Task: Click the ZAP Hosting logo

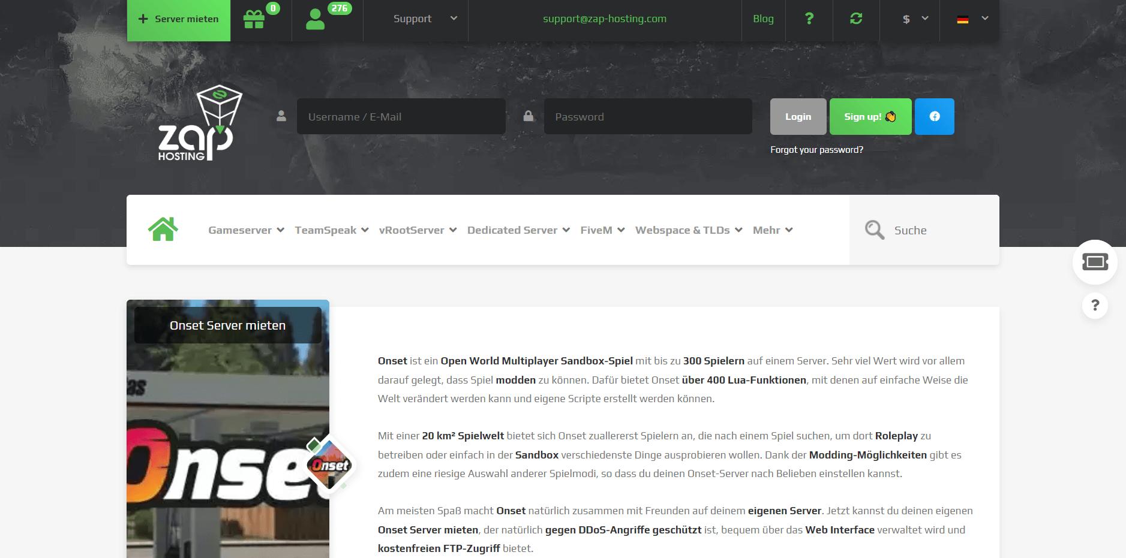Action: pyautogui.click(x=200, y=123)
